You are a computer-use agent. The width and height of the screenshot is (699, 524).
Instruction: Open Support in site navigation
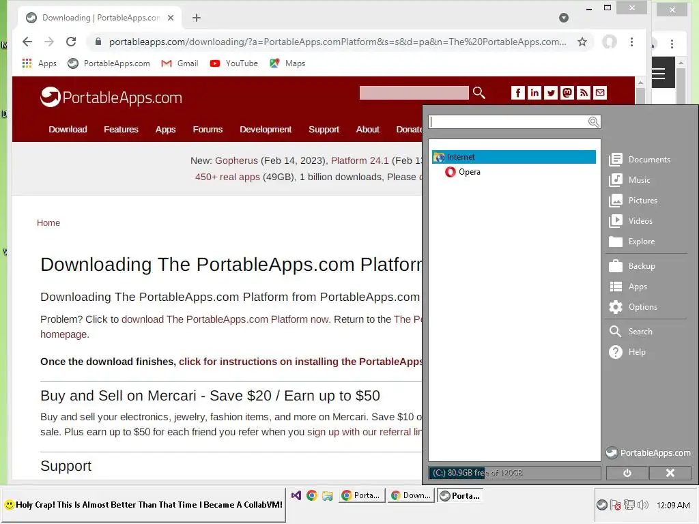[324, 129]
